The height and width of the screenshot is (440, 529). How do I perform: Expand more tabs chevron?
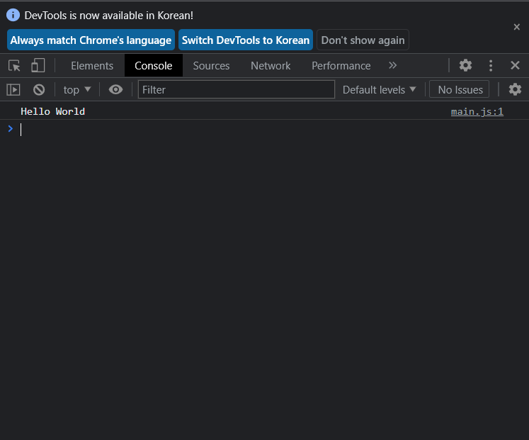click(x=392, y=65)
